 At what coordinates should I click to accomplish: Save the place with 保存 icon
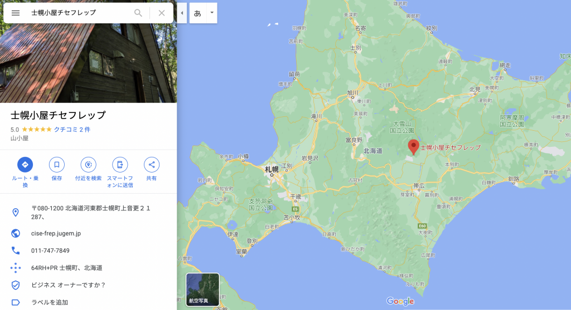pos(56,164)
